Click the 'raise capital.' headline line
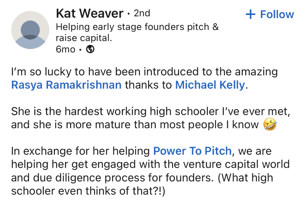 [x=84, y=38]
